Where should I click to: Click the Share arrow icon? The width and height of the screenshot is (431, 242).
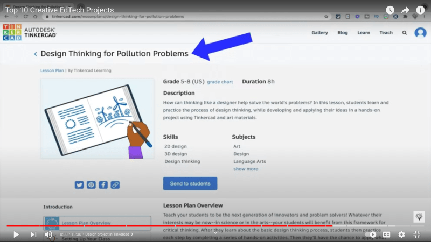point(405,10)
